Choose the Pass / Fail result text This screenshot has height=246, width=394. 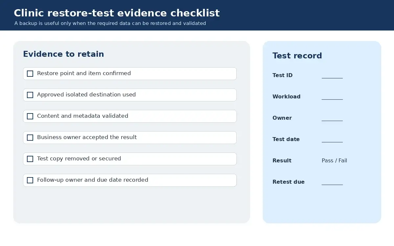point(334,160)
